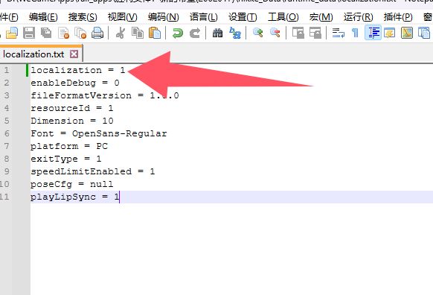
Task: Toggle the indent guide button
Action: coord(373,33)
